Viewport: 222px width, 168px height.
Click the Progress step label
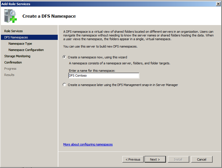pyautogui.click(x=10, y=69)
